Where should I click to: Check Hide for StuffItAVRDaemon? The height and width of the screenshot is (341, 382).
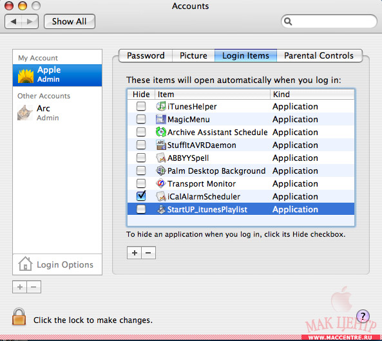141,145
